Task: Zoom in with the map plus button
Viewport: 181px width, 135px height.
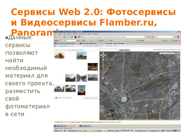Action: click(103, 60)
